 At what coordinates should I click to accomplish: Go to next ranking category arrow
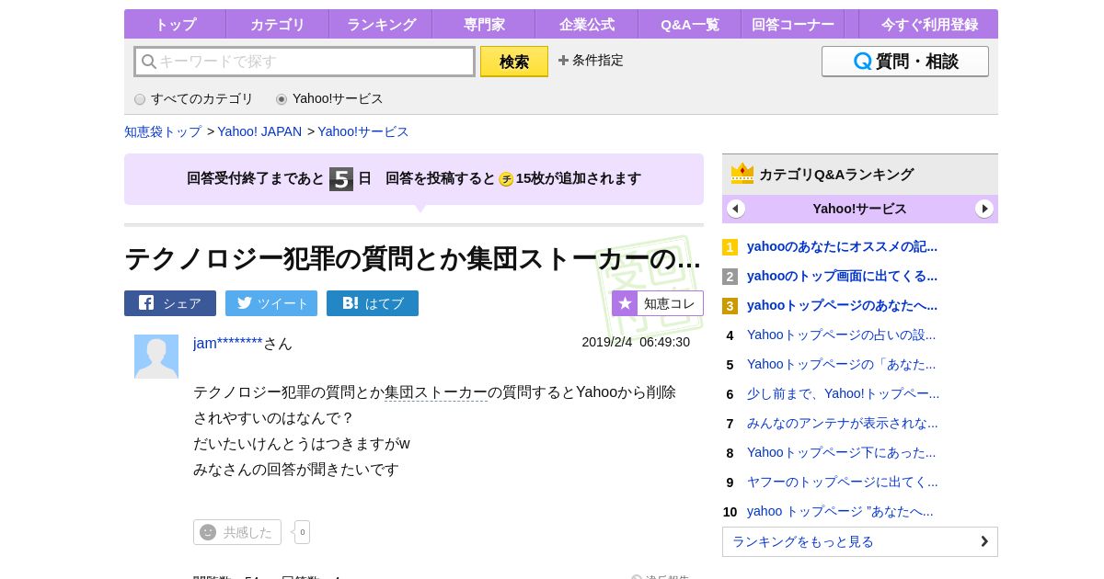(x=984, y=209)
